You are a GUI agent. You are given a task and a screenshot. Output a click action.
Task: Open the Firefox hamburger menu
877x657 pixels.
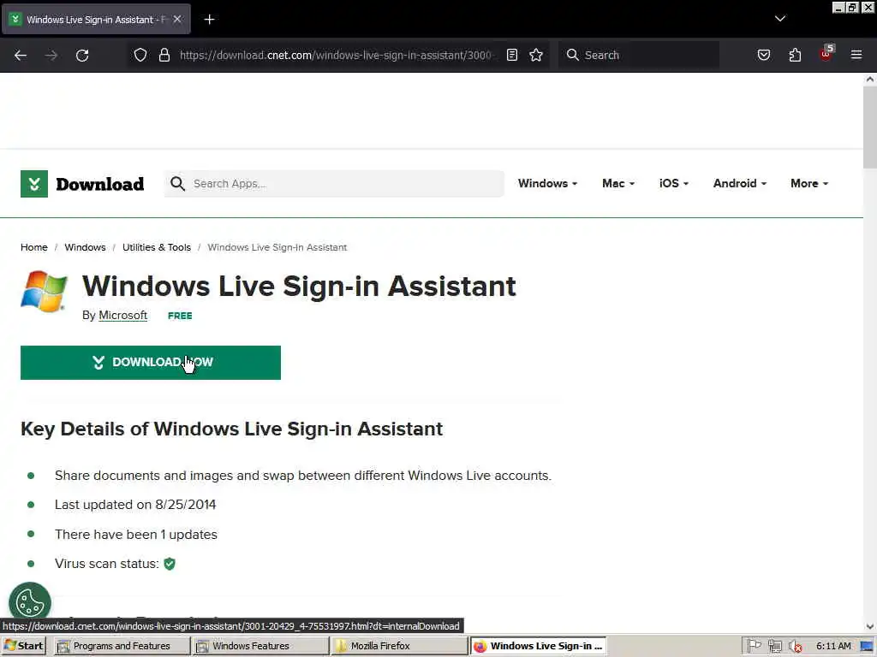856,55
